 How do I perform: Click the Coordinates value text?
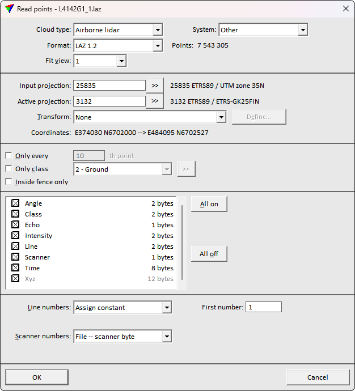point(141,133)
